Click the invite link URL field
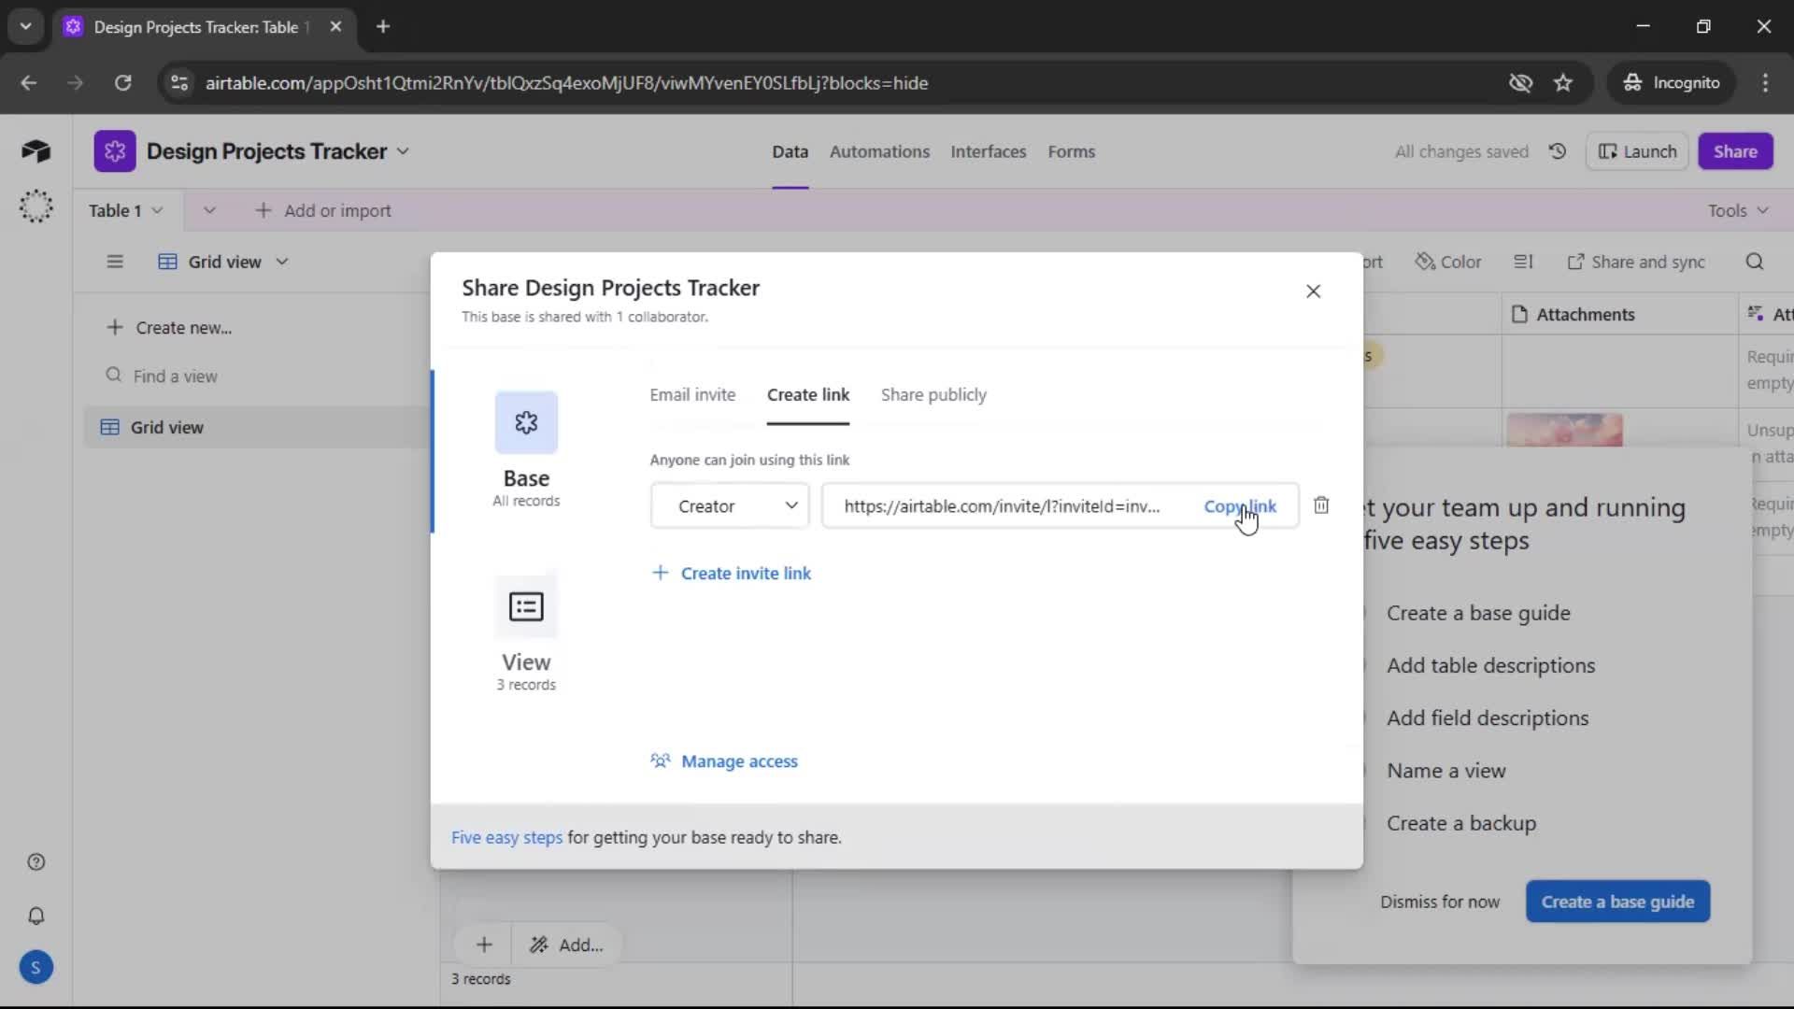Viewport: 1794px width, 1009px height. pyautogui.click(x=1002, y=506)
